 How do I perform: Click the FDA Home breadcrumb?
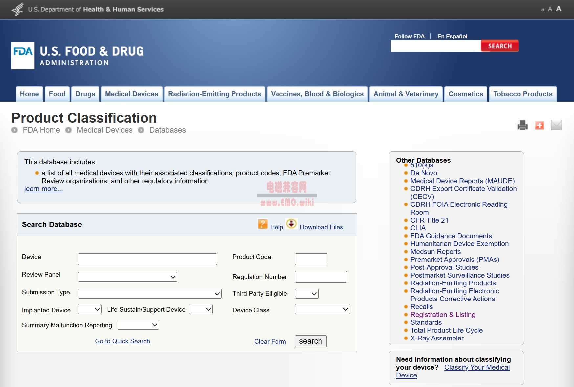tap(41, 130)
